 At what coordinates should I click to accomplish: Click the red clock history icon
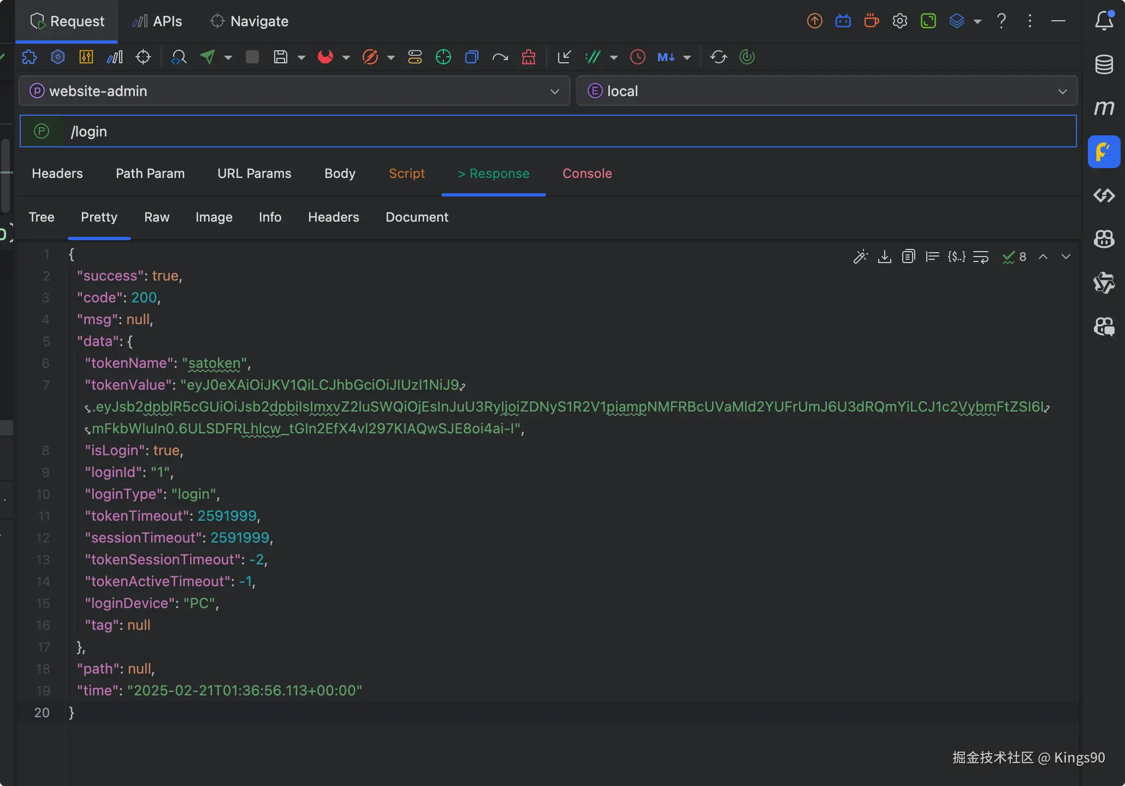637,57
